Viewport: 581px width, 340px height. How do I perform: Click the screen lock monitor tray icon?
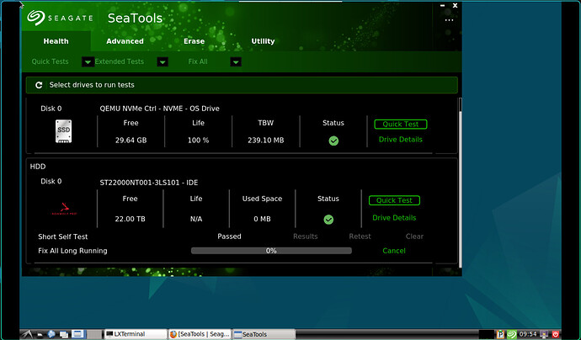click(544, 334)
